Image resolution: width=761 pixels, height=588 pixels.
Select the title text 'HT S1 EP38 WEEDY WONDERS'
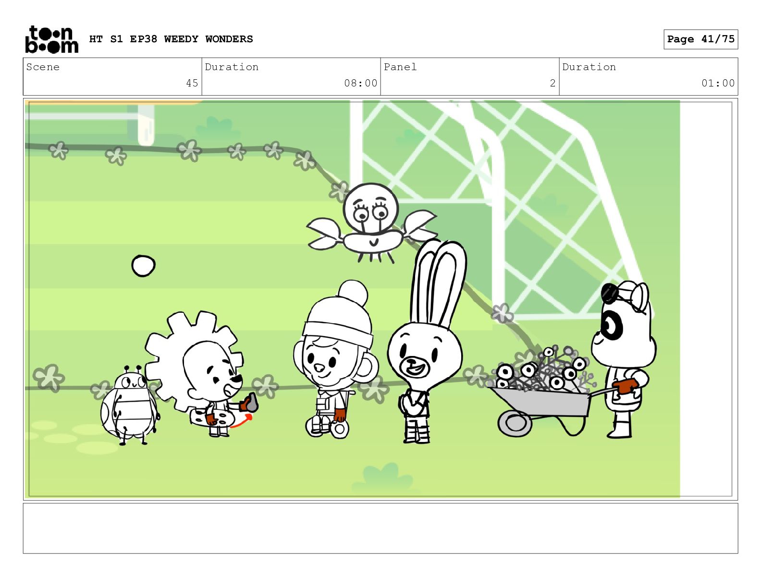pyautogui.click(x=171, y=39)
